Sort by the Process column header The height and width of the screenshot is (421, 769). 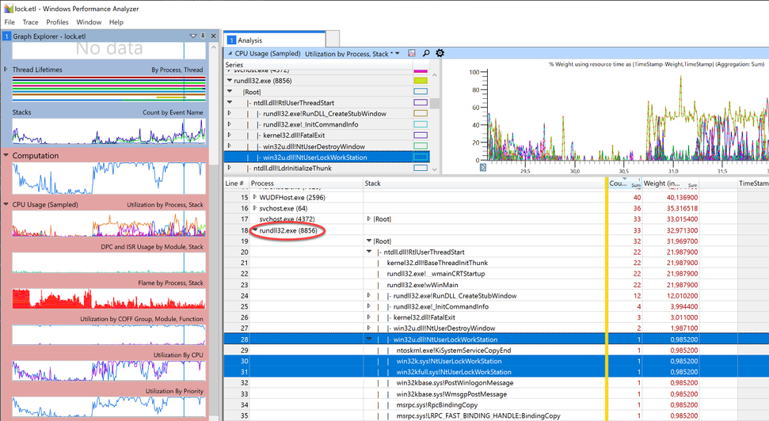click(x=263, y=184)
